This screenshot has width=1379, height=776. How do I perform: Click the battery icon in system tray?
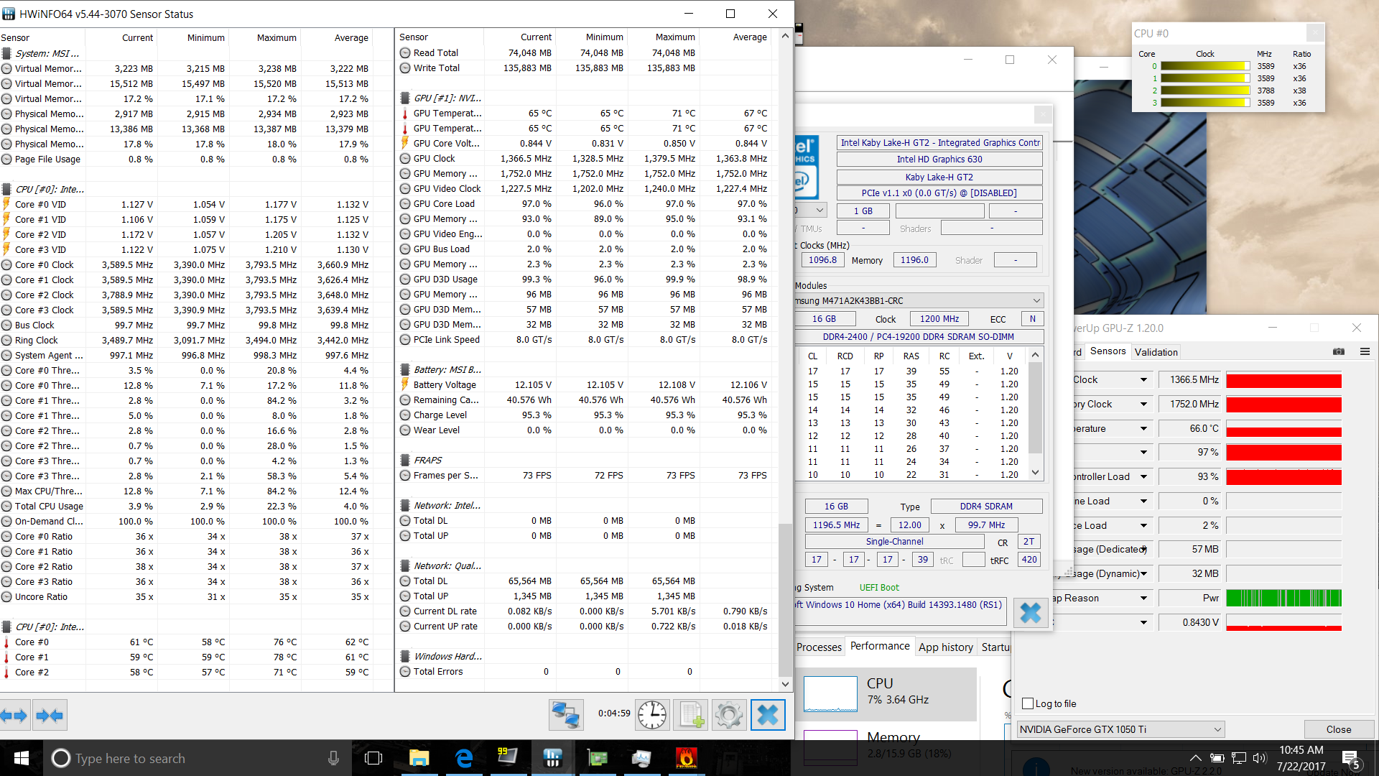(1217, 758)
